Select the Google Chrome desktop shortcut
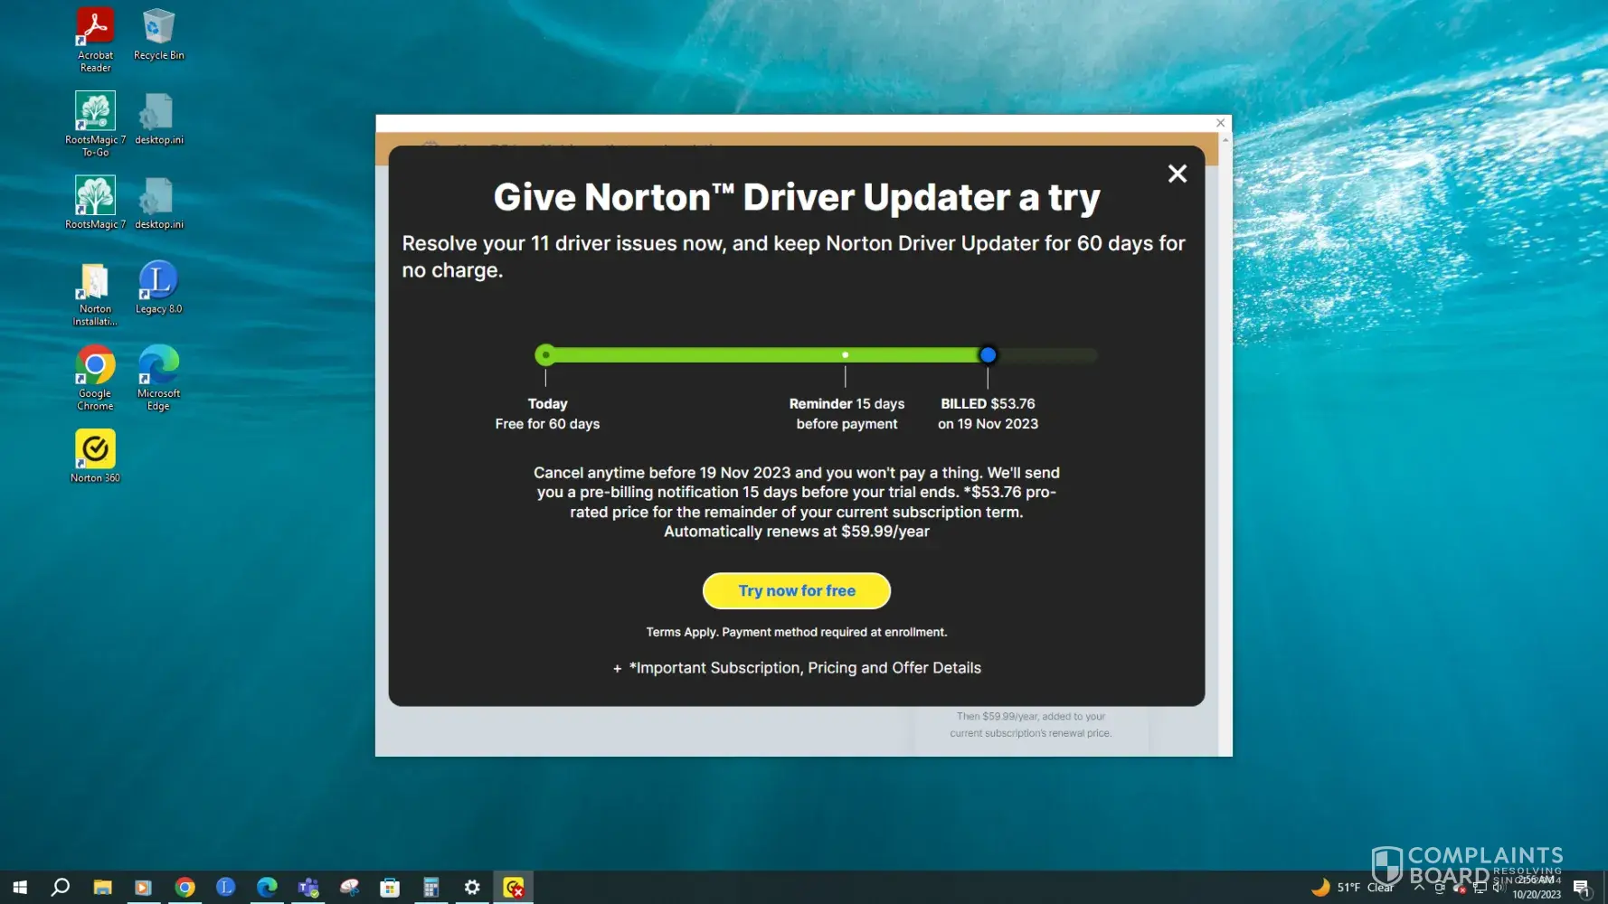 95,378
